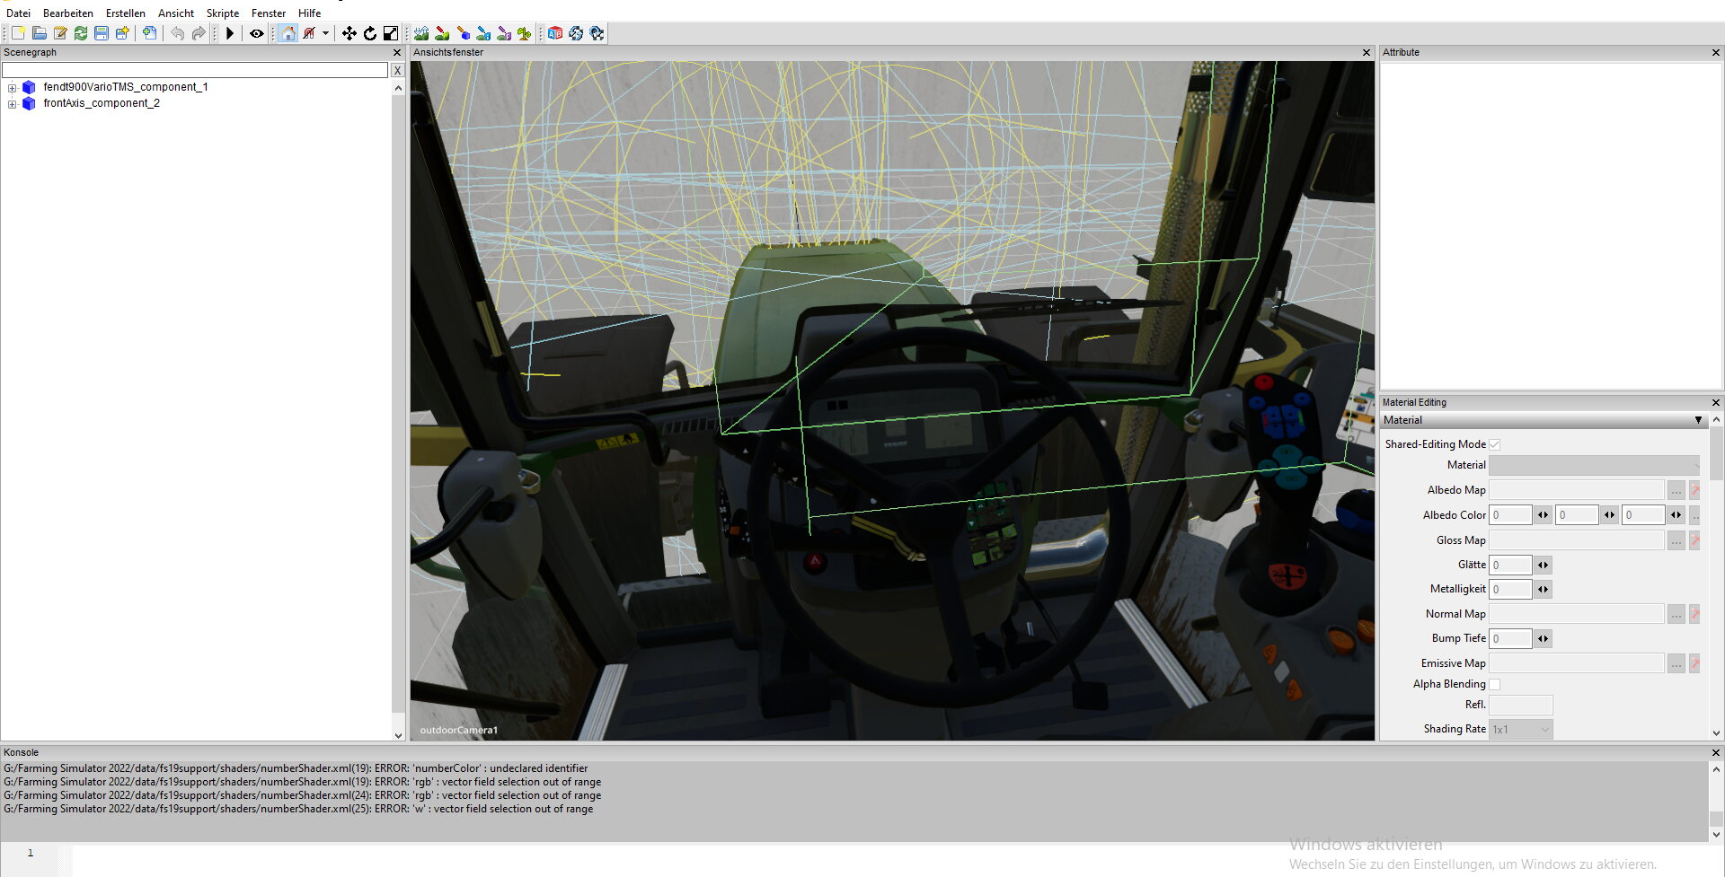Image resolution: width=1725 pixels, height=877 pixels.
Task: Activate the terrain sculpt tool icon
Action: pyautogui.click(x=421, y=33)
